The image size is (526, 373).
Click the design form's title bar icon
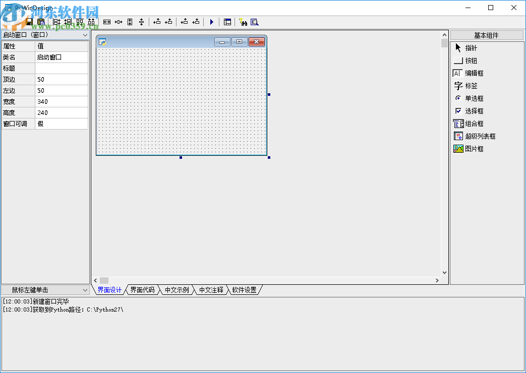click(103, 42)
